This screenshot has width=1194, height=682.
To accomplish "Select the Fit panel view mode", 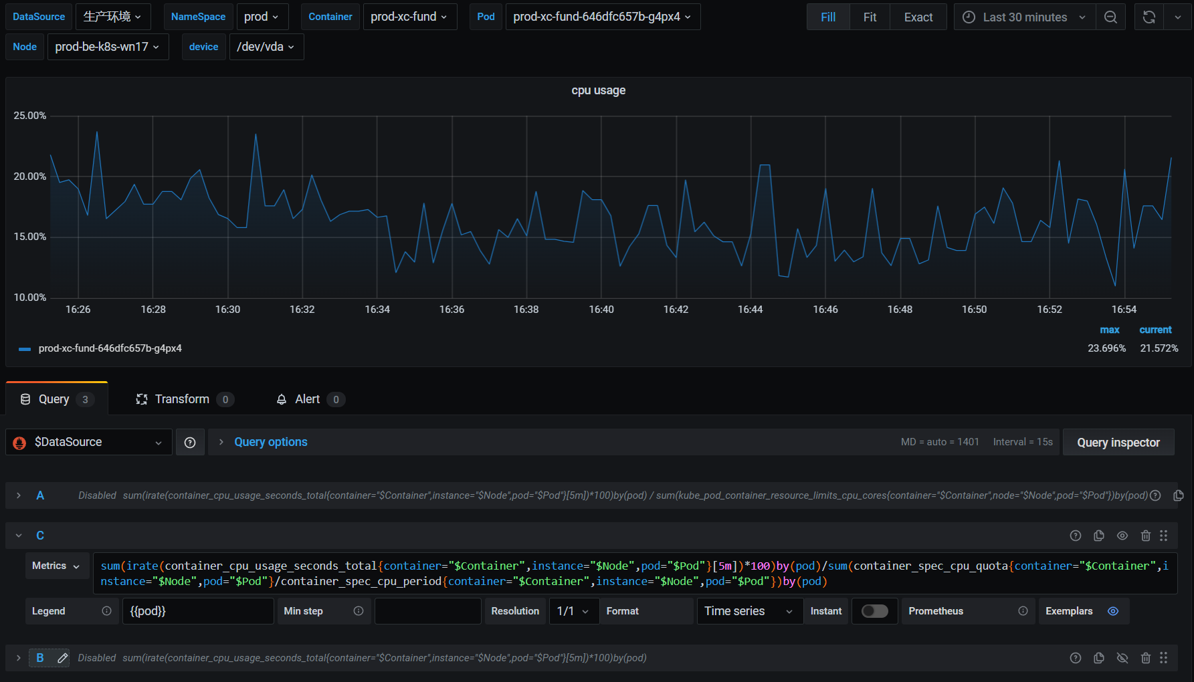I will coord(869,17).
